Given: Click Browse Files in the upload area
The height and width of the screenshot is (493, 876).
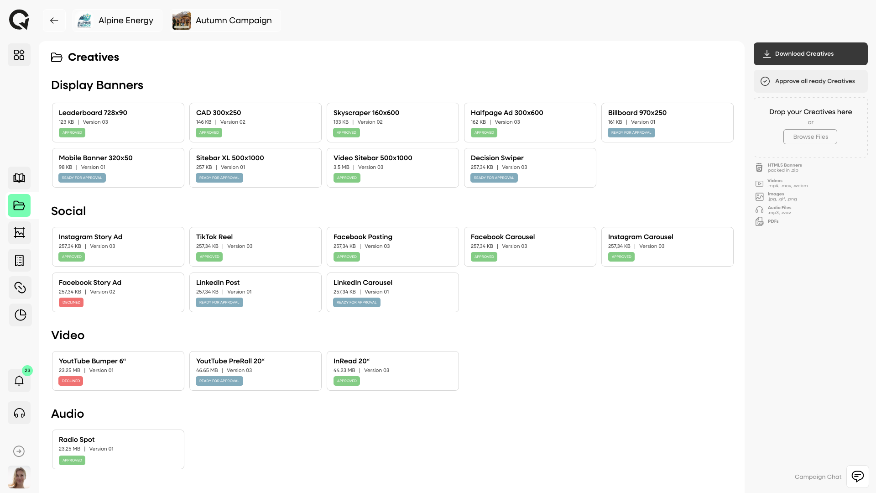Looking at the screenshot, I should [x=810, y=136].
